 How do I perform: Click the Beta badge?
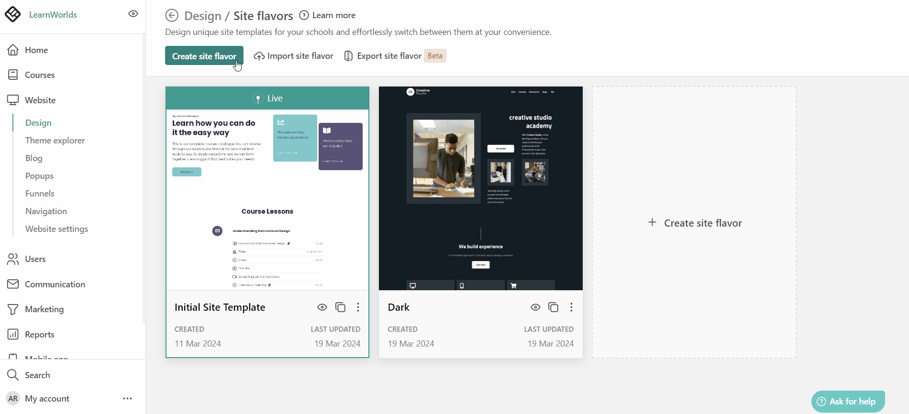click(435, 56)
